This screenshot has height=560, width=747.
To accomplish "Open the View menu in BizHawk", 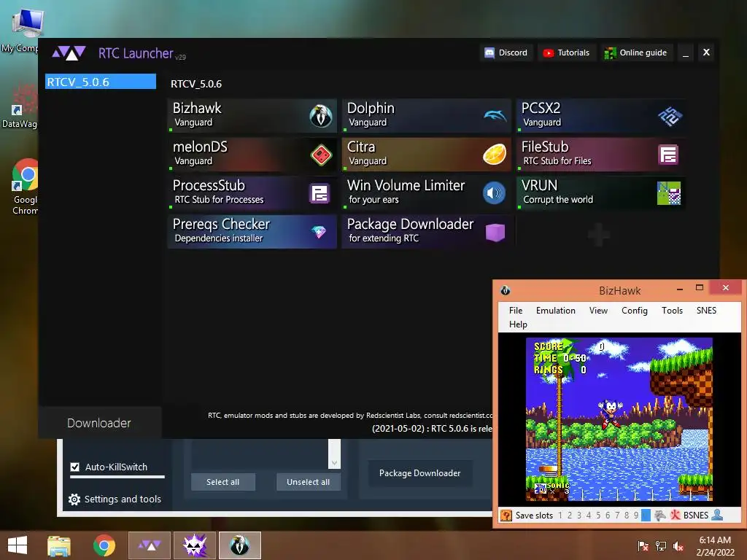I will click(x=598, y=311).
